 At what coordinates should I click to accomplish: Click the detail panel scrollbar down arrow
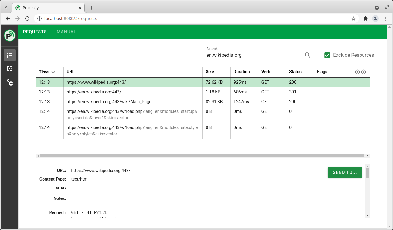click(x=367, y=216)
